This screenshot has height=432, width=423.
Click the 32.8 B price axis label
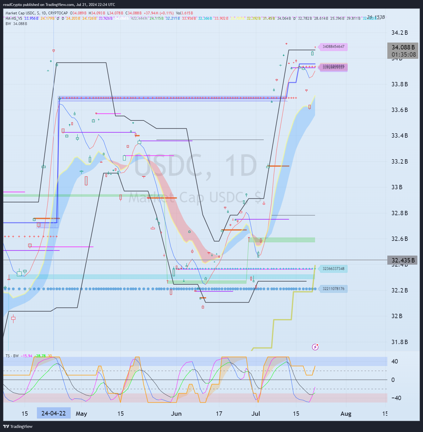400,213
